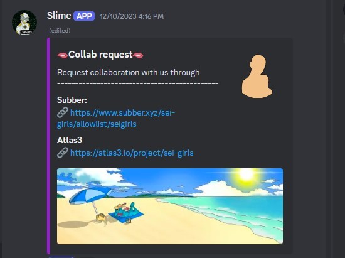The image size is (345, 258).
Task: Click the lips emoji after Collab request
Action: (138, 55)
